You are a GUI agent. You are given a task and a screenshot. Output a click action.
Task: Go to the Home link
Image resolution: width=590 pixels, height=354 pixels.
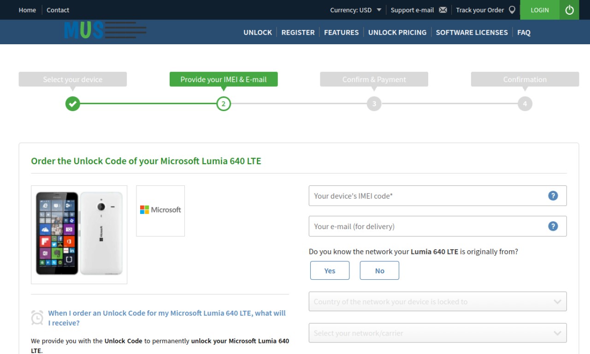point(27,10)
